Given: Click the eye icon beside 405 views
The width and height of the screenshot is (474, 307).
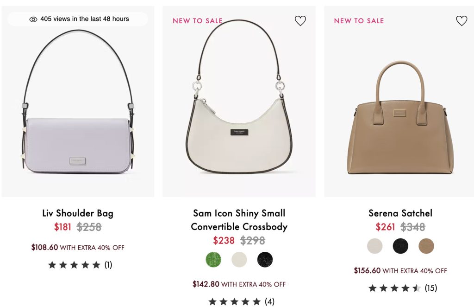Looking at the screenshot, I should (33, 19).
